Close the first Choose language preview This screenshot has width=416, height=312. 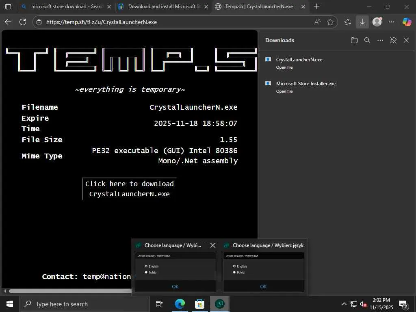tap(213, 245)
